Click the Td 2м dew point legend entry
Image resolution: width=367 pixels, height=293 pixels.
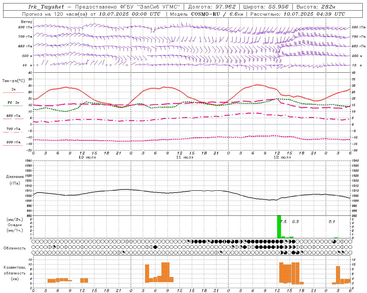pos(13,102)
